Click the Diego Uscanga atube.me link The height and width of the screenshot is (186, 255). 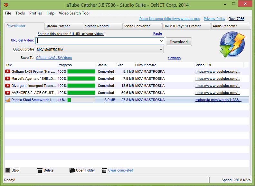tap(170, 19)
